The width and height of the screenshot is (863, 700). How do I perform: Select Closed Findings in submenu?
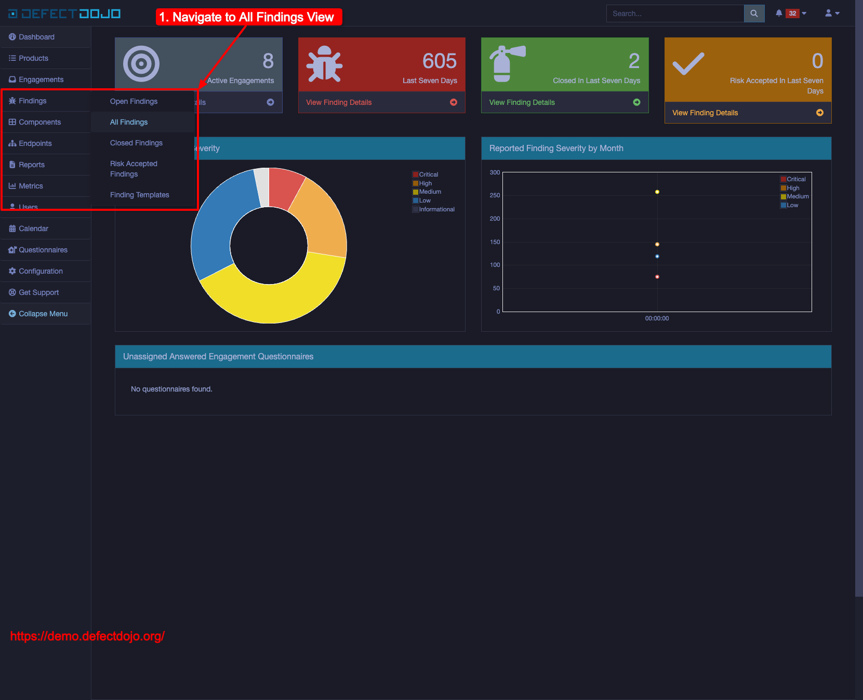pos(136,143)
